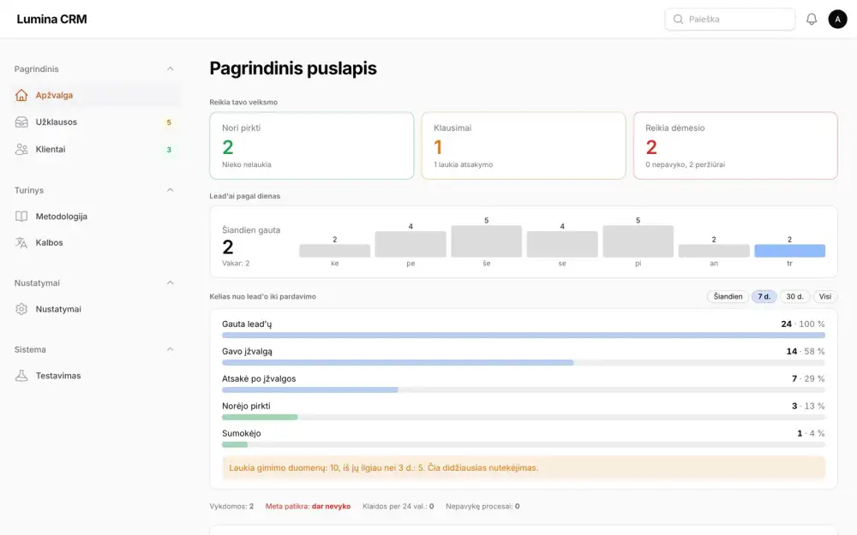
Task: Click the notification bell icon
Action: 812,19
